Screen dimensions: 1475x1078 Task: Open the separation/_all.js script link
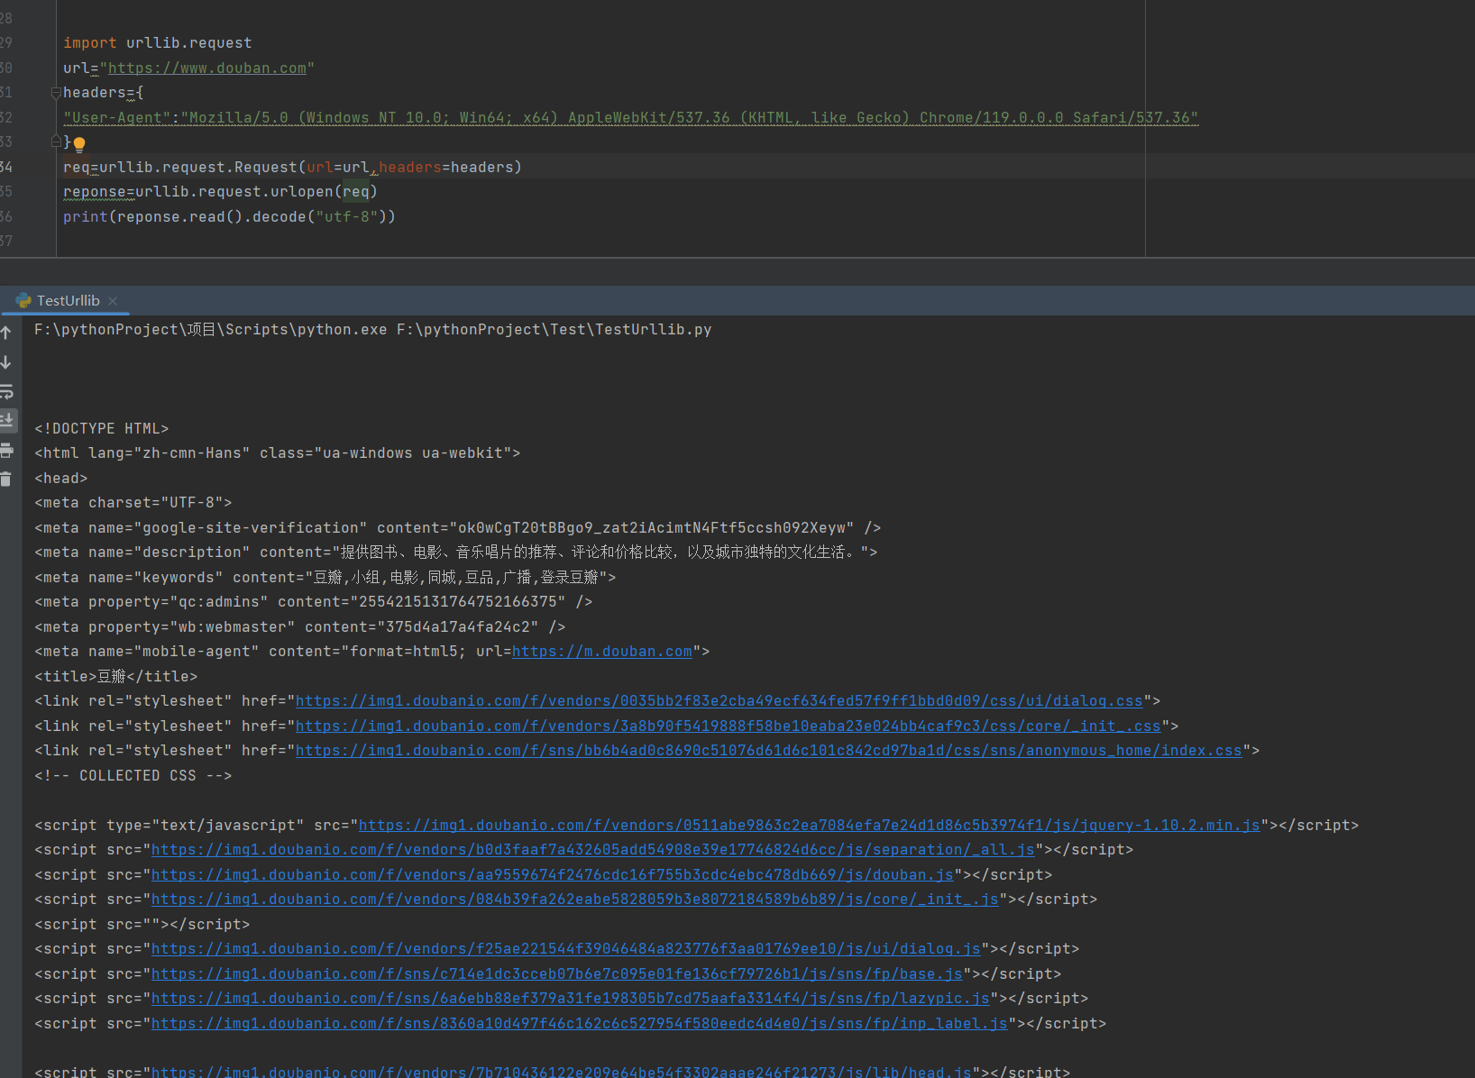(x=592, y=850)
